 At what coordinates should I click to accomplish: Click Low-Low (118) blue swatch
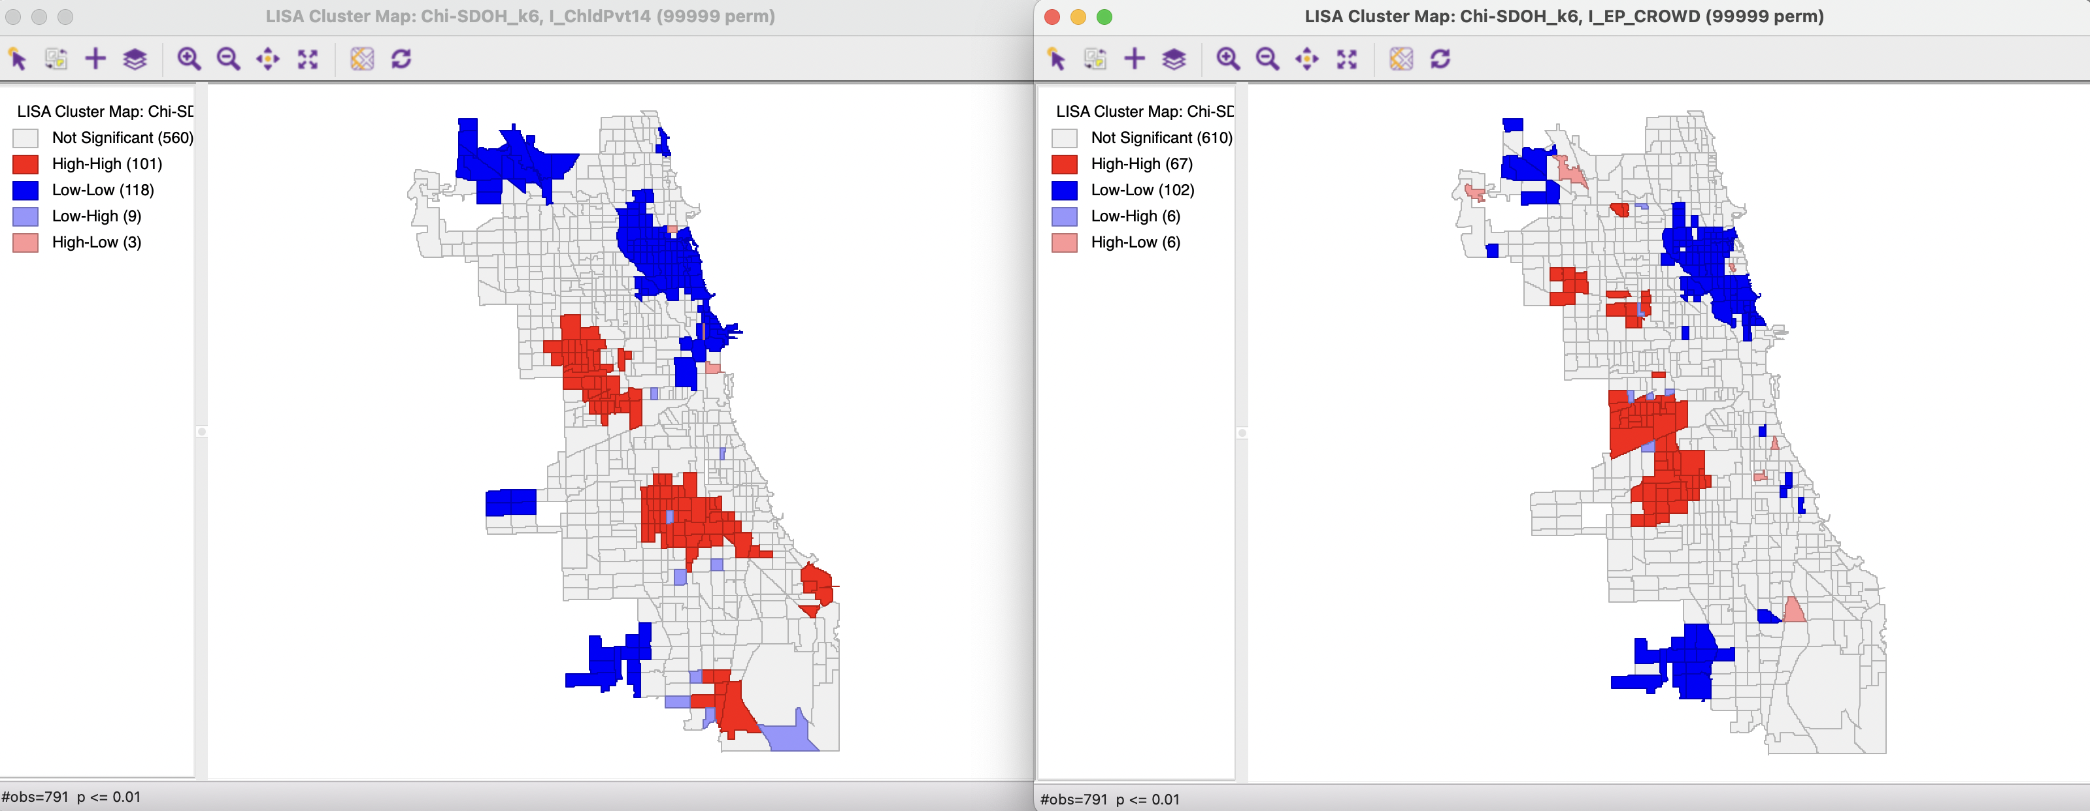[x=26, y=191]
